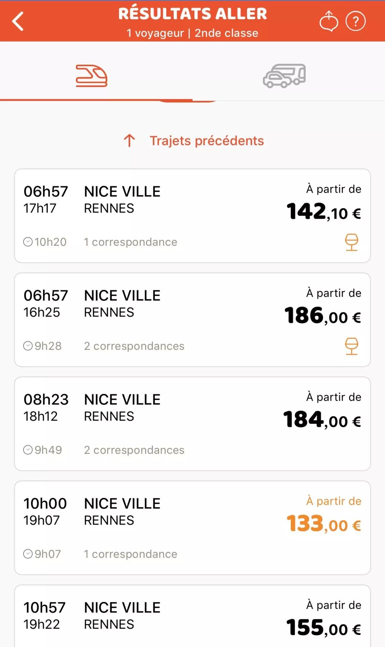The width and height of the screenshot is (385, 647).
Task: Tap the 142,10 € price
Action: [x=324, y=212]
